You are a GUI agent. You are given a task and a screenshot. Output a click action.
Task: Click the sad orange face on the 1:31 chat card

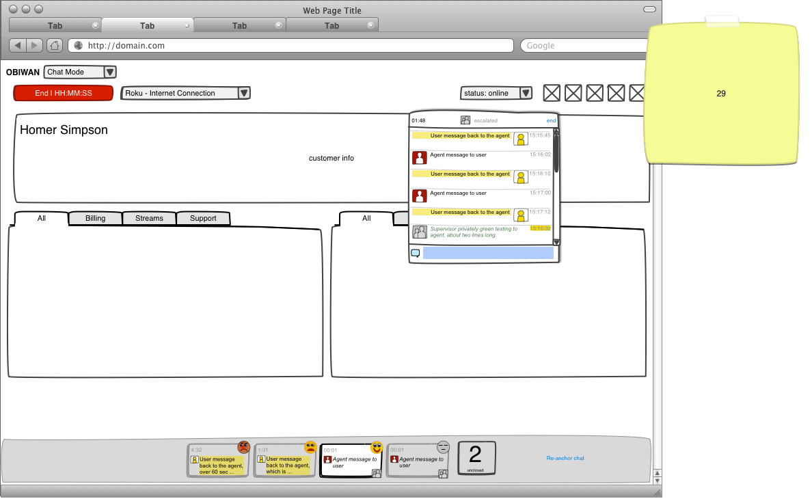(x=310, y=446)
